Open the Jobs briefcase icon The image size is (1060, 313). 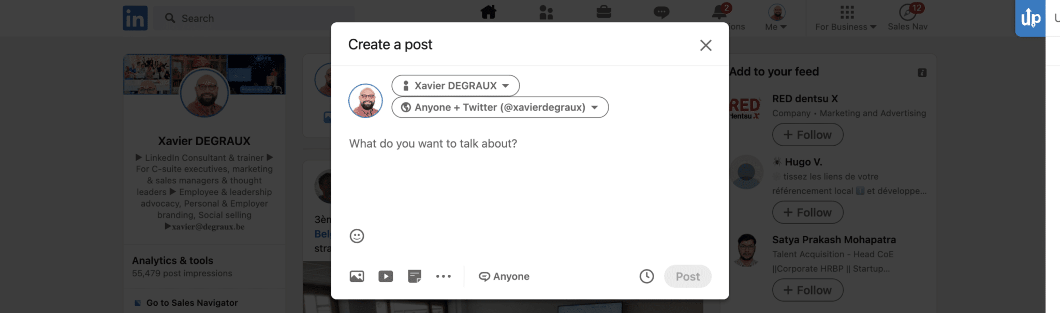603,11
